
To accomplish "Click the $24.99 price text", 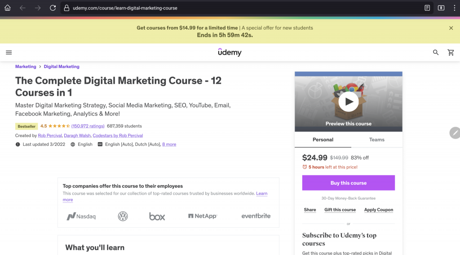I will 314,157.
